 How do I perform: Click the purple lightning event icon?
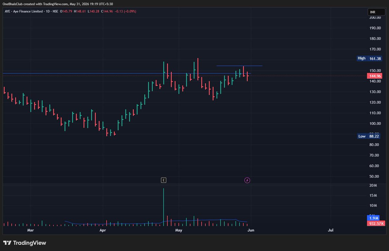click(247, 180)
